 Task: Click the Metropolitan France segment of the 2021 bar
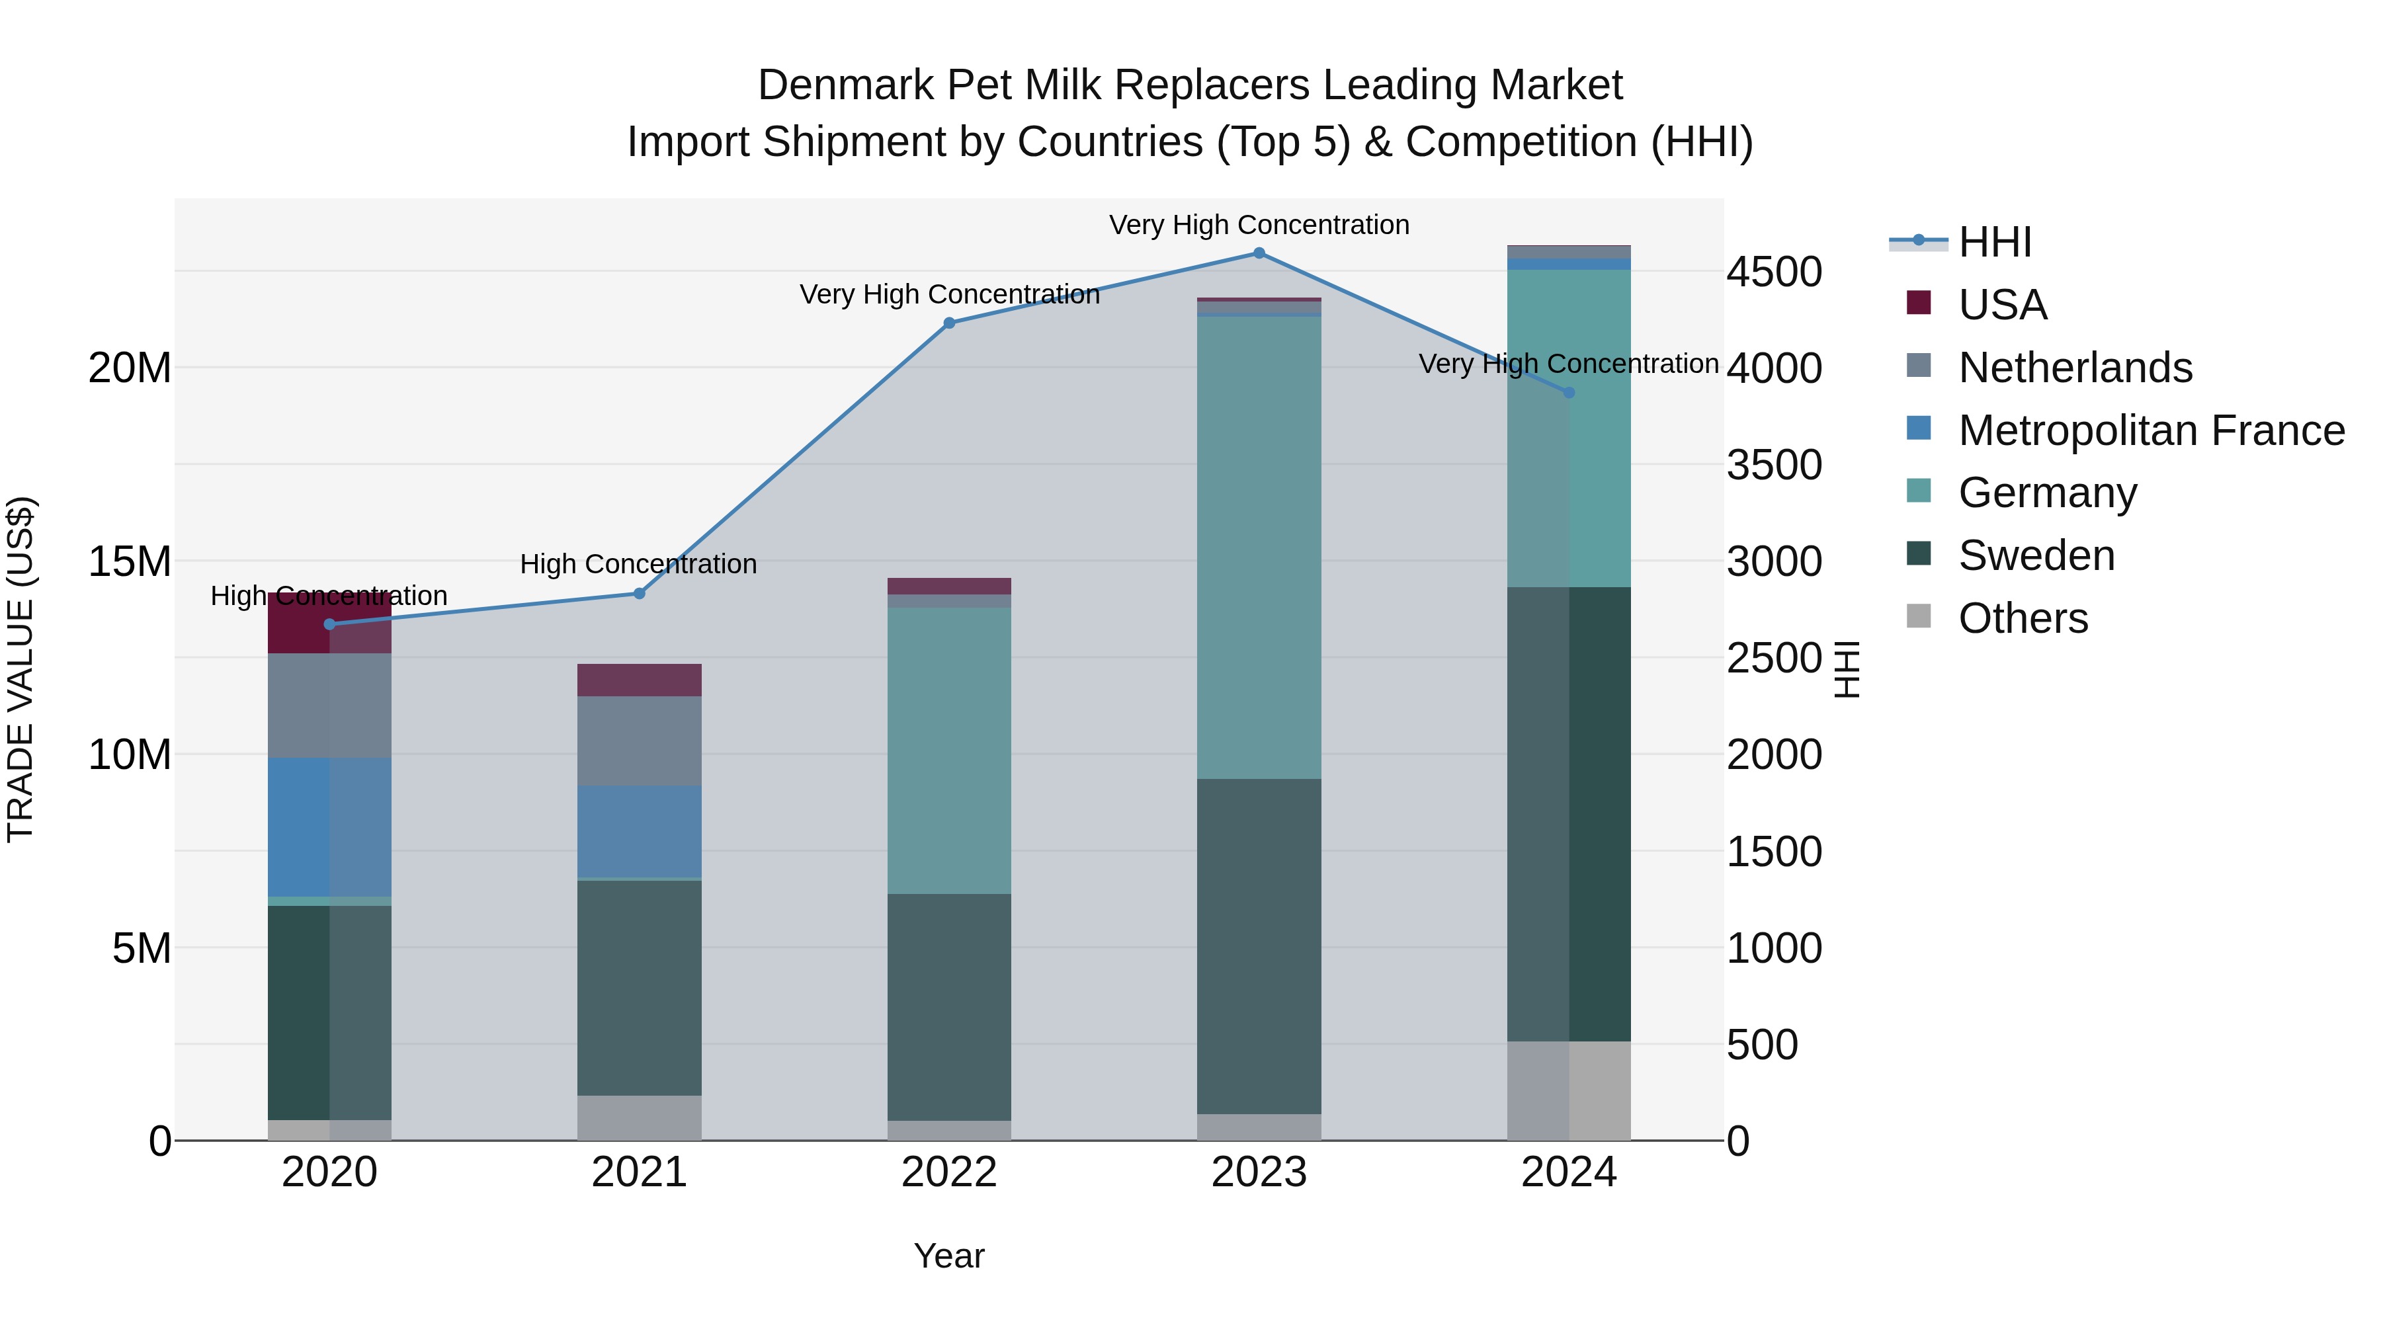coord(640,832)
